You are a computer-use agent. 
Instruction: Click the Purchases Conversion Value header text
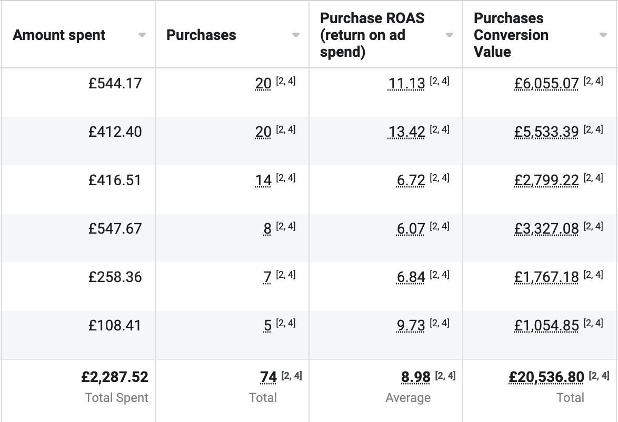[x=511, y=35]
